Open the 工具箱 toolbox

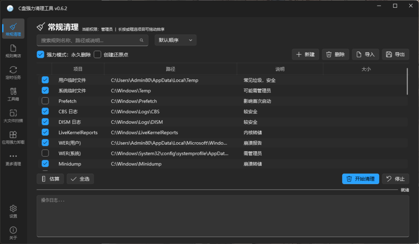tap(13, 94)
